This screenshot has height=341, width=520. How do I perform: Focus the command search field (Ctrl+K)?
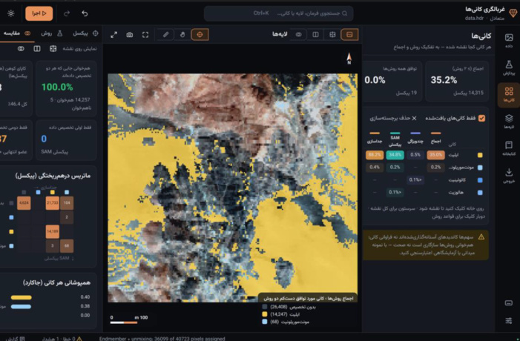pos(279,13)
